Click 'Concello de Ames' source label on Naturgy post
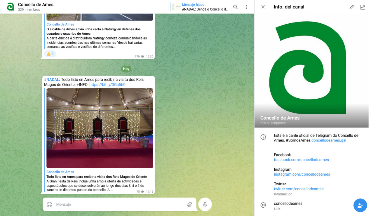 pos(60,25)
